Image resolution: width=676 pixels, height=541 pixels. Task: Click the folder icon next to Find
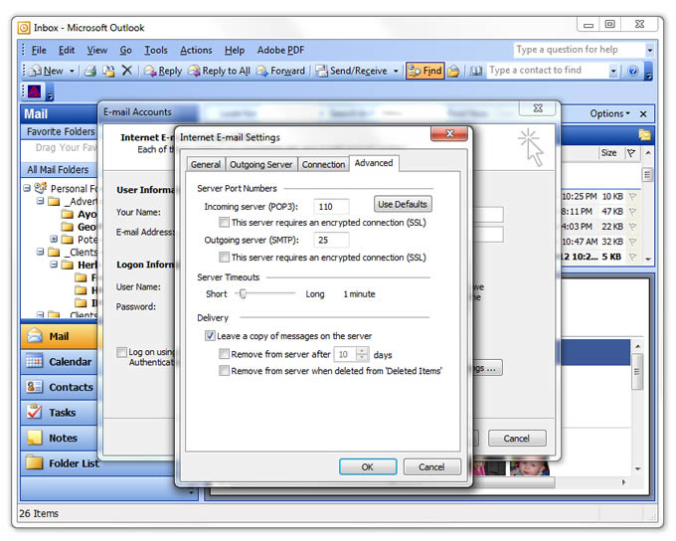[x=453, y=71]
